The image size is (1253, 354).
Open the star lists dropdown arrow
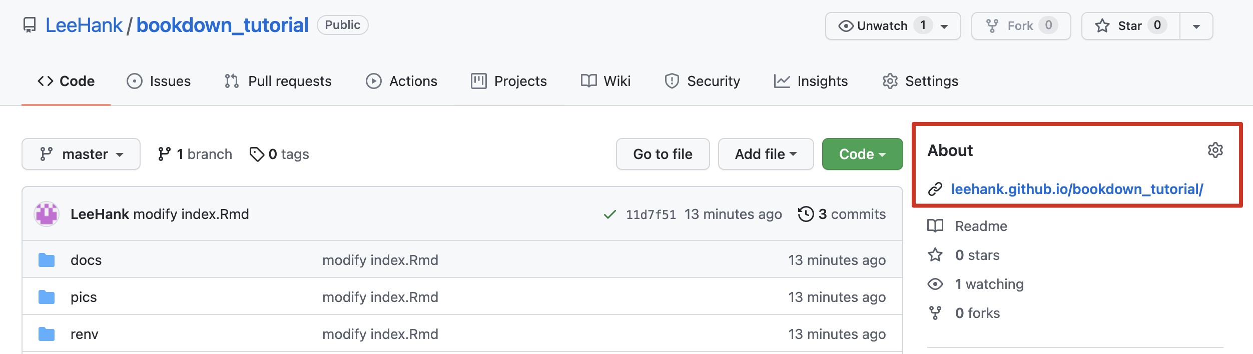[1196, 26]
